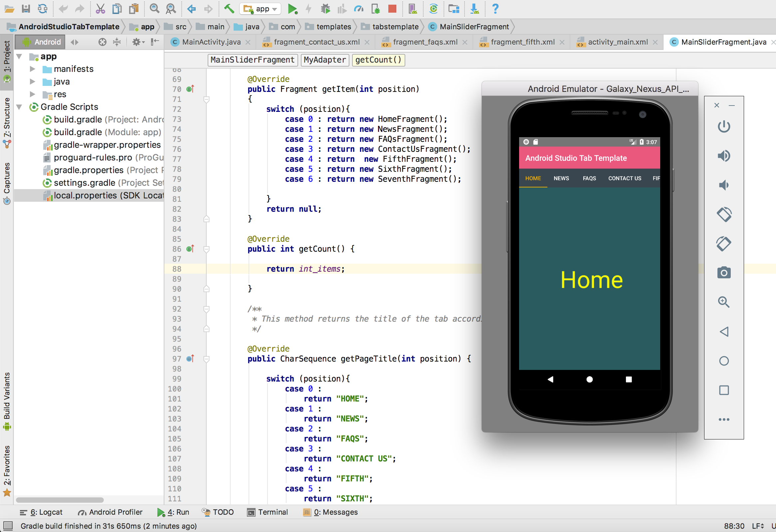Image resolution: width=776 pixels, height=532 pixels.
Task: Switch to the MainAdapter tab
Action: (x=322, y=60)
